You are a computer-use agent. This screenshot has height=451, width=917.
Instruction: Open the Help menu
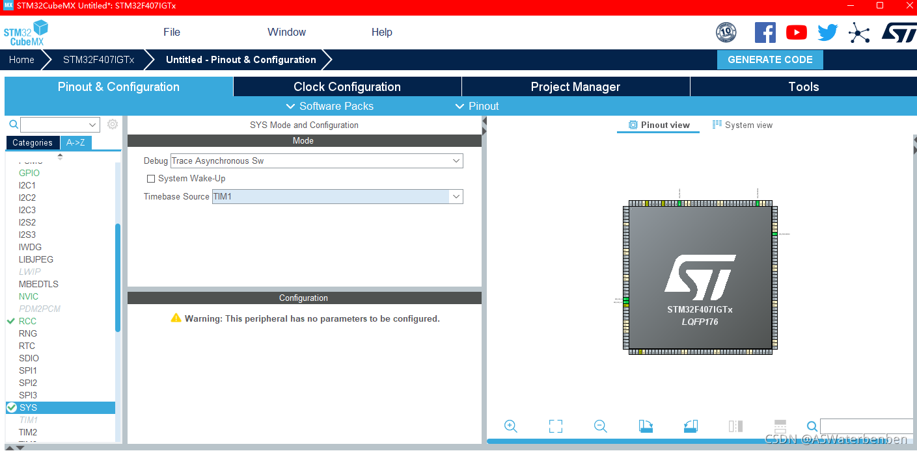(382, 32)
